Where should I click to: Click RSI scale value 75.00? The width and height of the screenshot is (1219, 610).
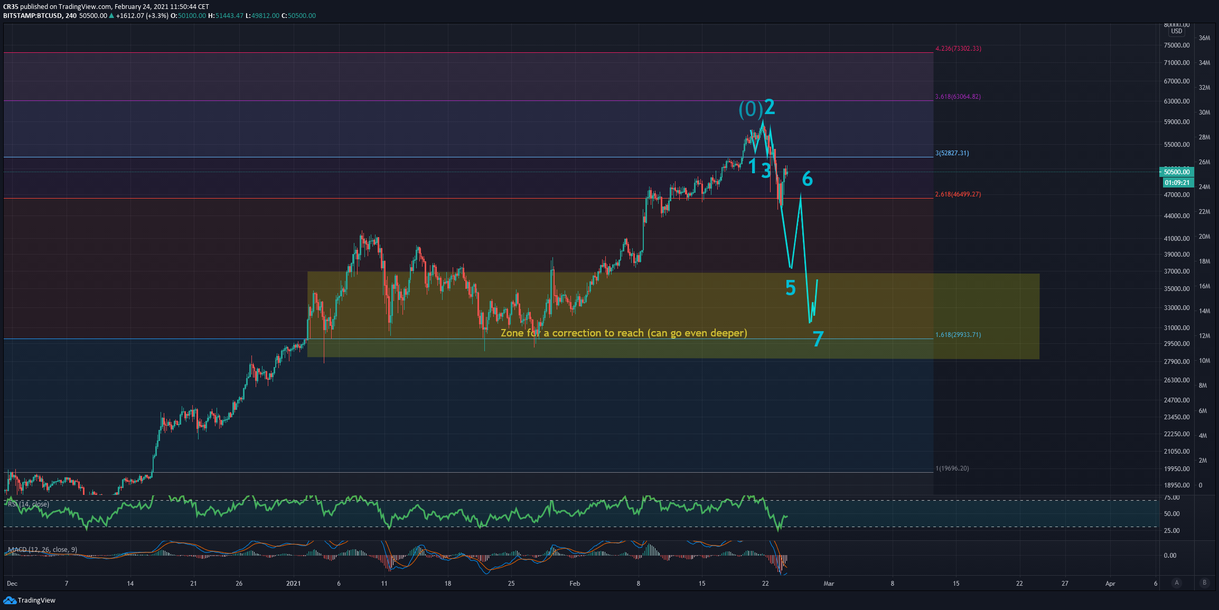[1172, 498]
